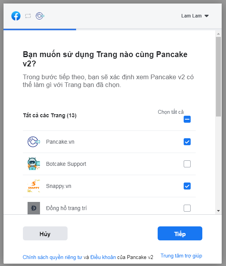The image size is (226, 266).
Task: Toggle the Chọn tất cả checkbox
Action: [x=187, y=119]
